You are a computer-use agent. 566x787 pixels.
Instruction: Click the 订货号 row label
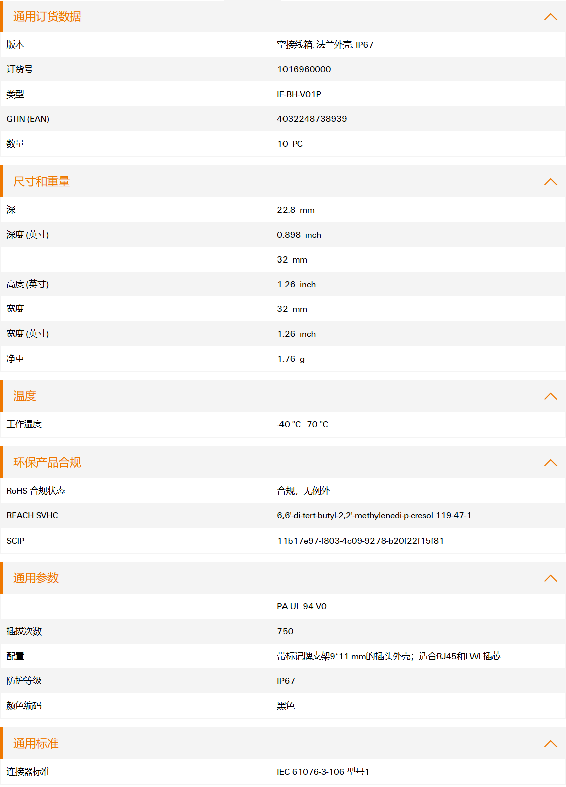pos(20,69)
